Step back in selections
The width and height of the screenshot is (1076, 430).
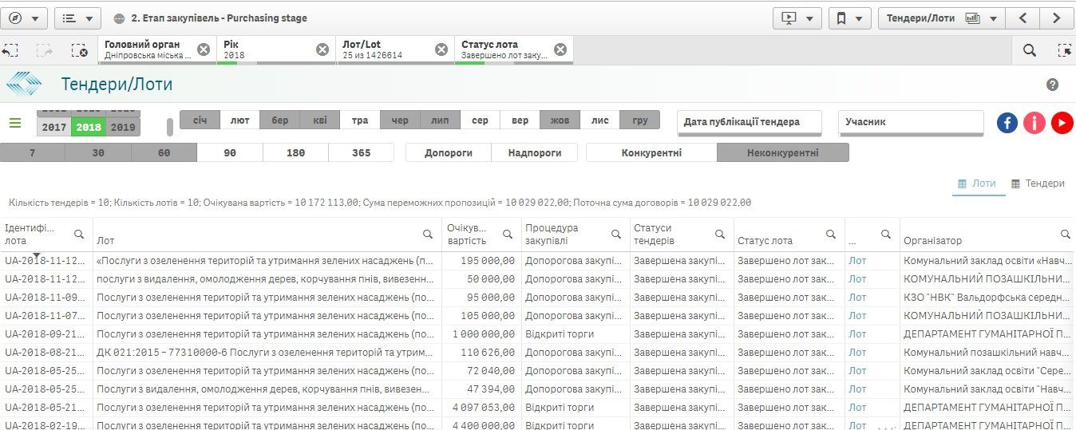coord(10,50)
